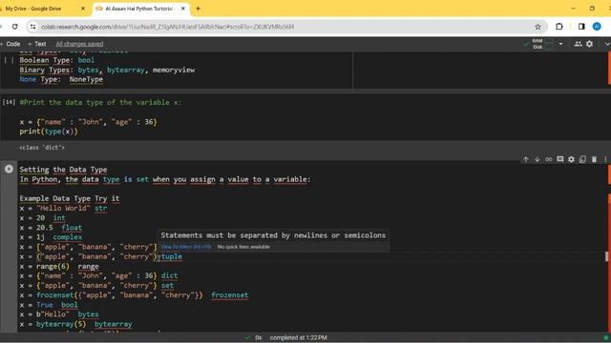The image size is (611, 343).
Task: Click the 'Example Data Type Try it' line
Action: point(70,198)
